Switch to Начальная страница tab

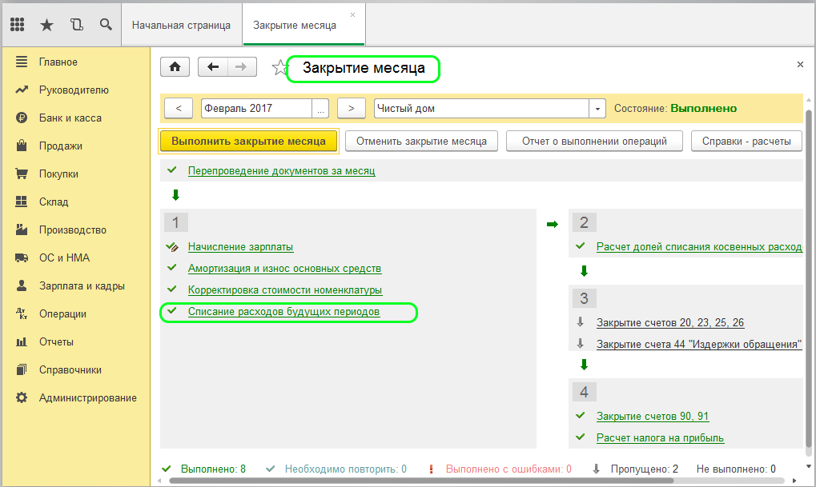coord(181,25)
